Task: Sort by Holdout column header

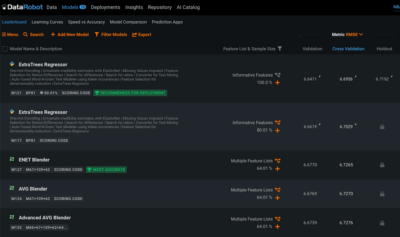Action: (384, 49)
